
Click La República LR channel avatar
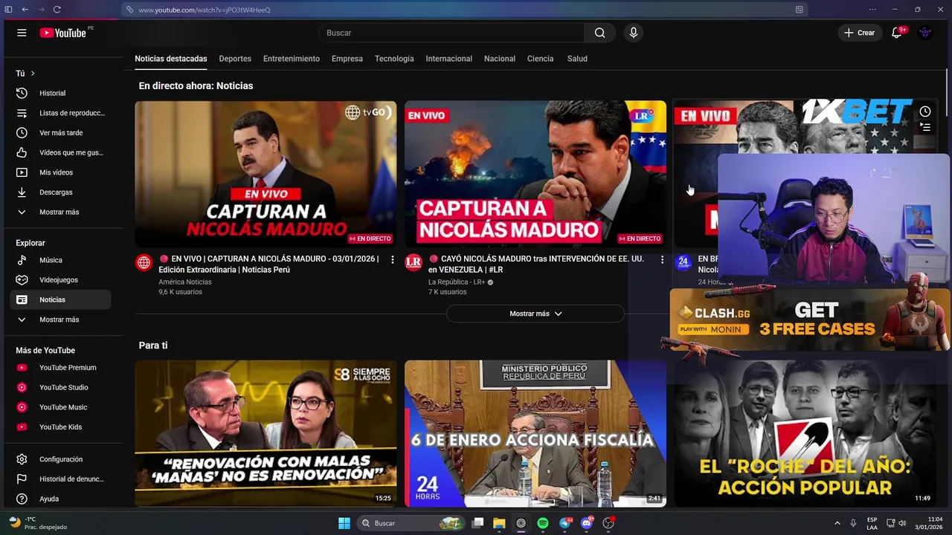[x=414, y=262]
